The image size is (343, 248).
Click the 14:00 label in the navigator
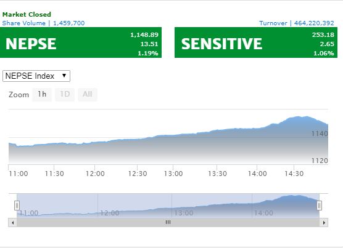(263, 213)
